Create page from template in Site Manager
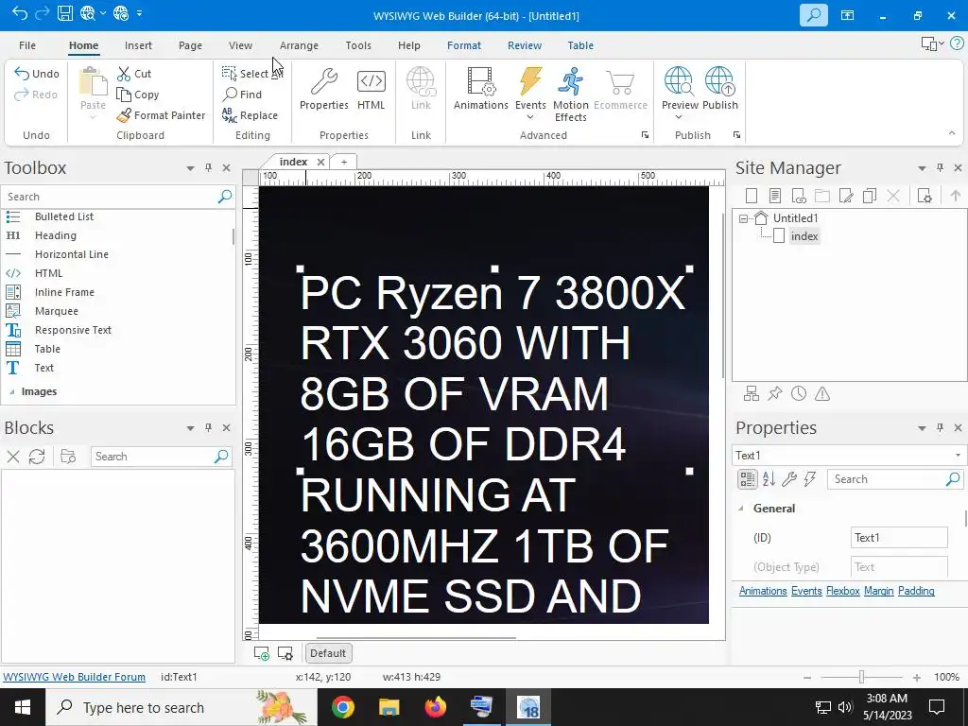 point(775,197)
